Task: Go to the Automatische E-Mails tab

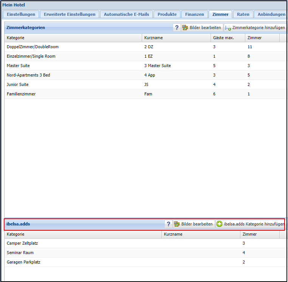Action: tap(126, 14)
